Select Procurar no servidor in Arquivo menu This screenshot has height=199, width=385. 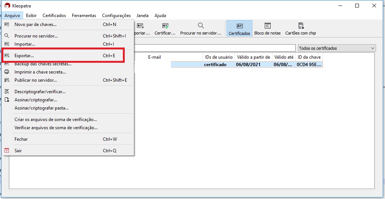point(68,36)
